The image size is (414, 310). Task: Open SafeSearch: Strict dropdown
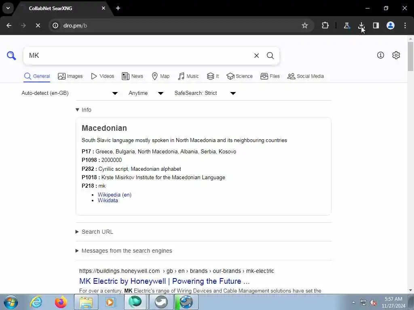click(205, 93)
